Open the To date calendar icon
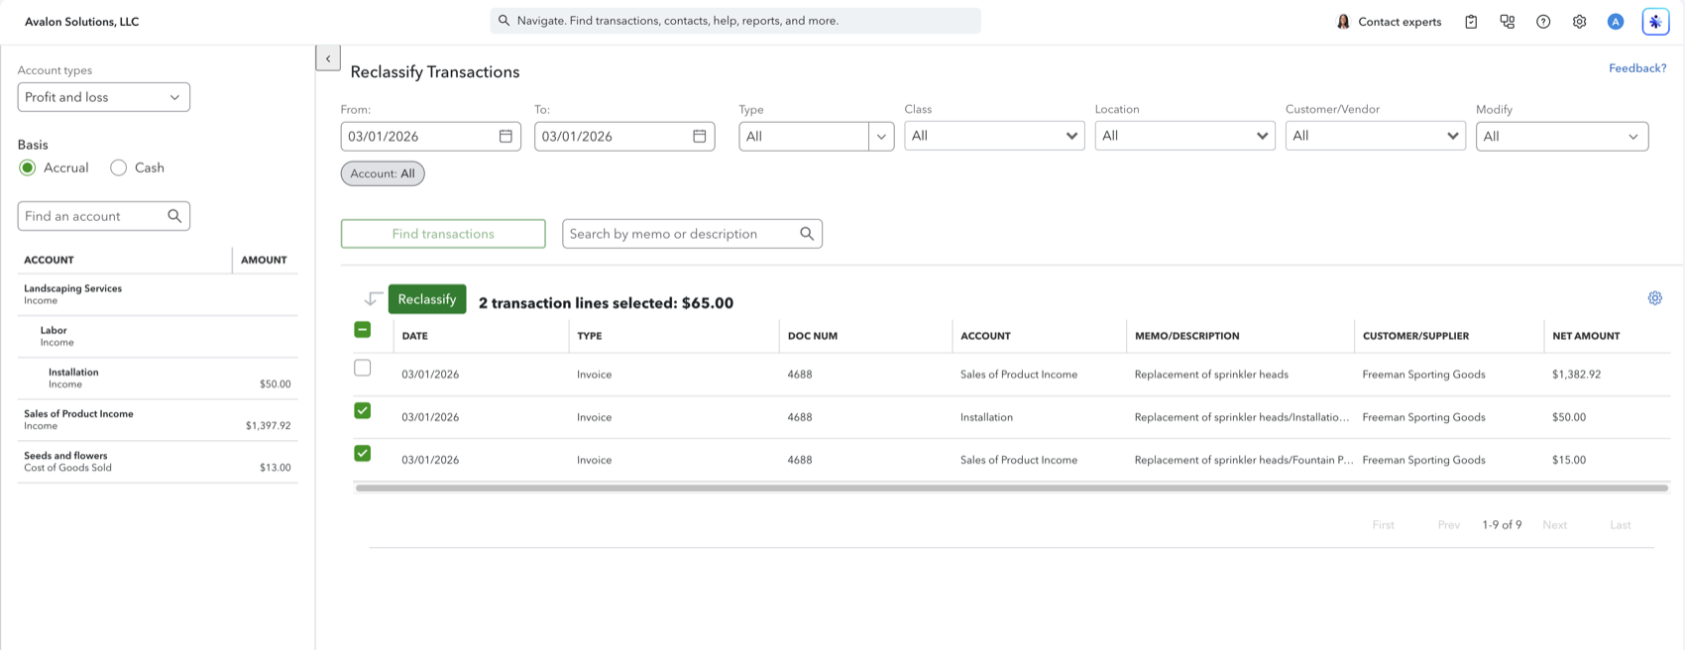Viewport: 1685px width, 650px height. (699, 136)
